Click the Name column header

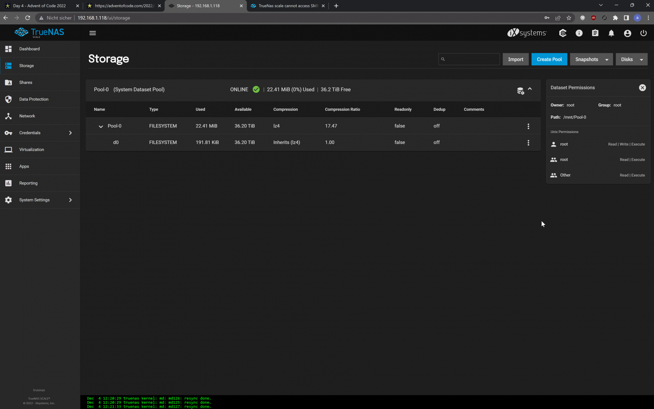click(100, 109)
